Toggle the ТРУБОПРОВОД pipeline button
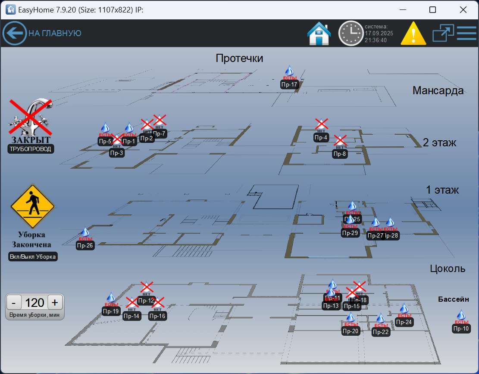 coord(31,149)
